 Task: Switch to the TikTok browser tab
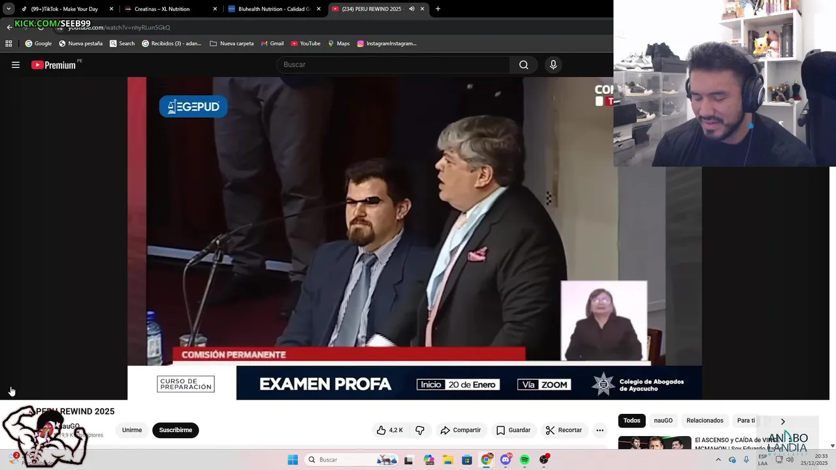pyautogui.click(x=64, y=9)
